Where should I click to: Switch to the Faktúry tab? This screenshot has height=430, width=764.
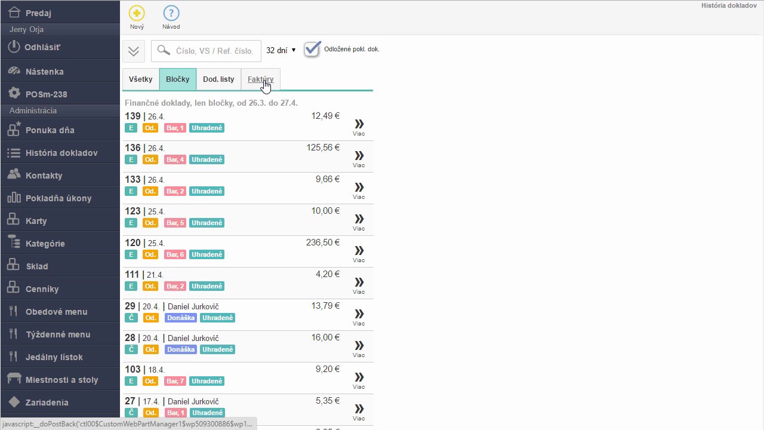tap(261, 79)
